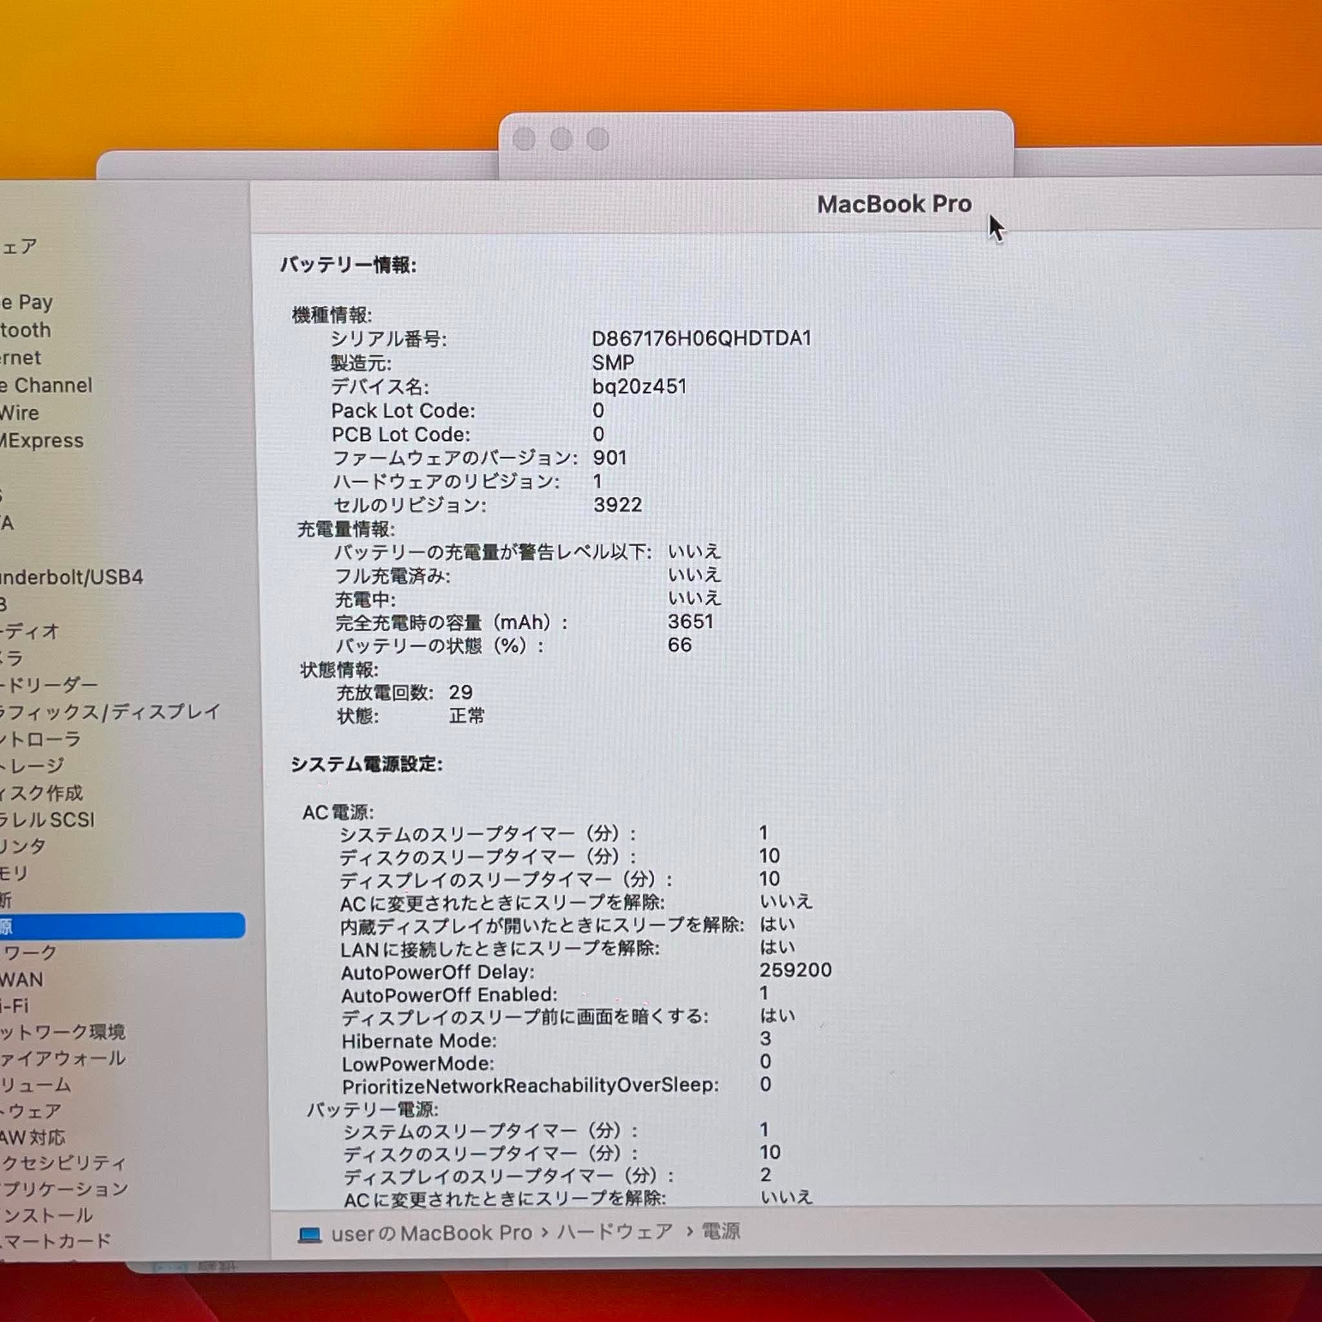Click the full charge capacity '3651'
Image resolution: width=1322 pixels, height=1322 pixels.
click(x=691, y=622)
